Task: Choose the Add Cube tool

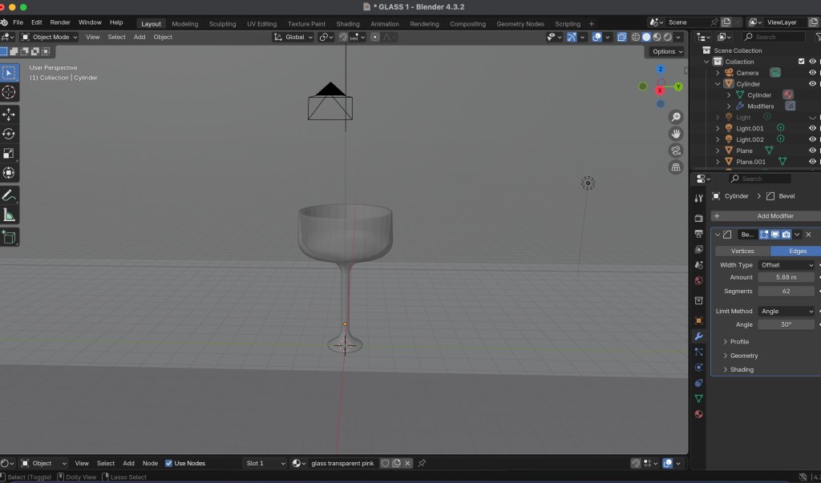Action: 9,237
